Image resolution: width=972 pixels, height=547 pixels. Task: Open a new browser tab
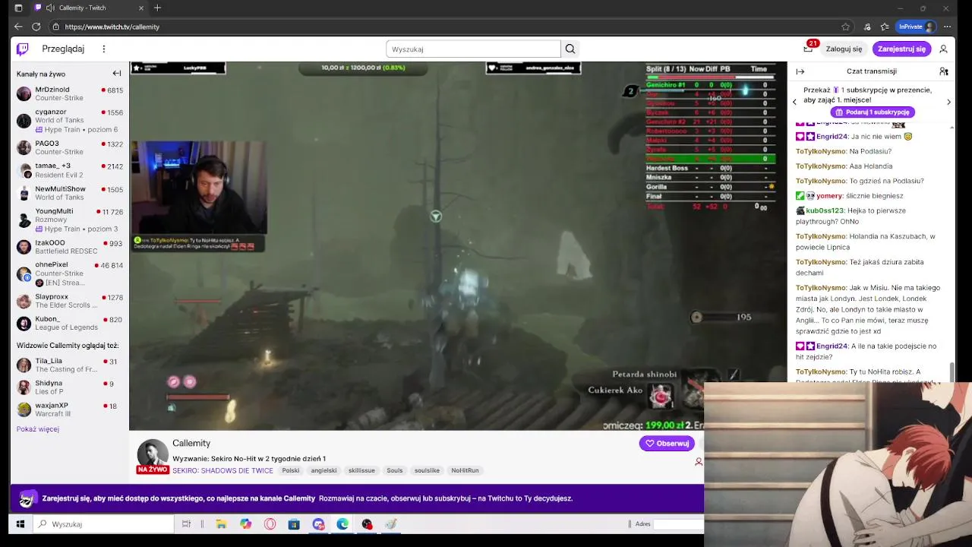click(157, 8)
